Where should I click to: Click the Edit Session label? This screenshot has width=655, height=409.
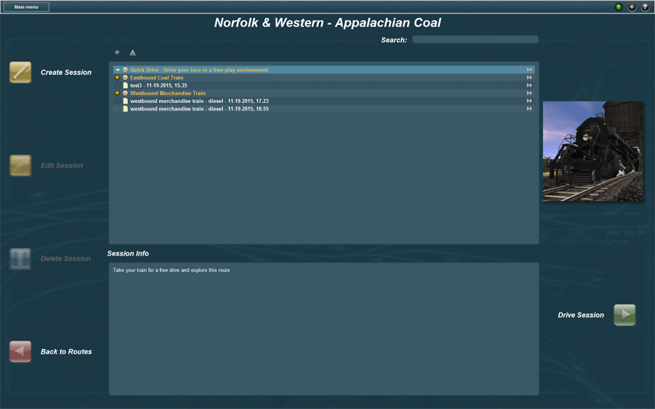coord(62,165)
